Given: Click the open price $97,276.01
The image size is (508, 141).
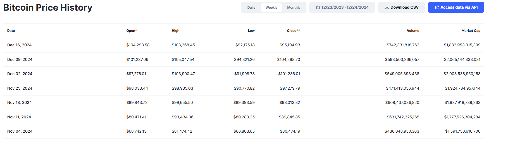Looking at the screenshot, I should click(x=136, y=74).
